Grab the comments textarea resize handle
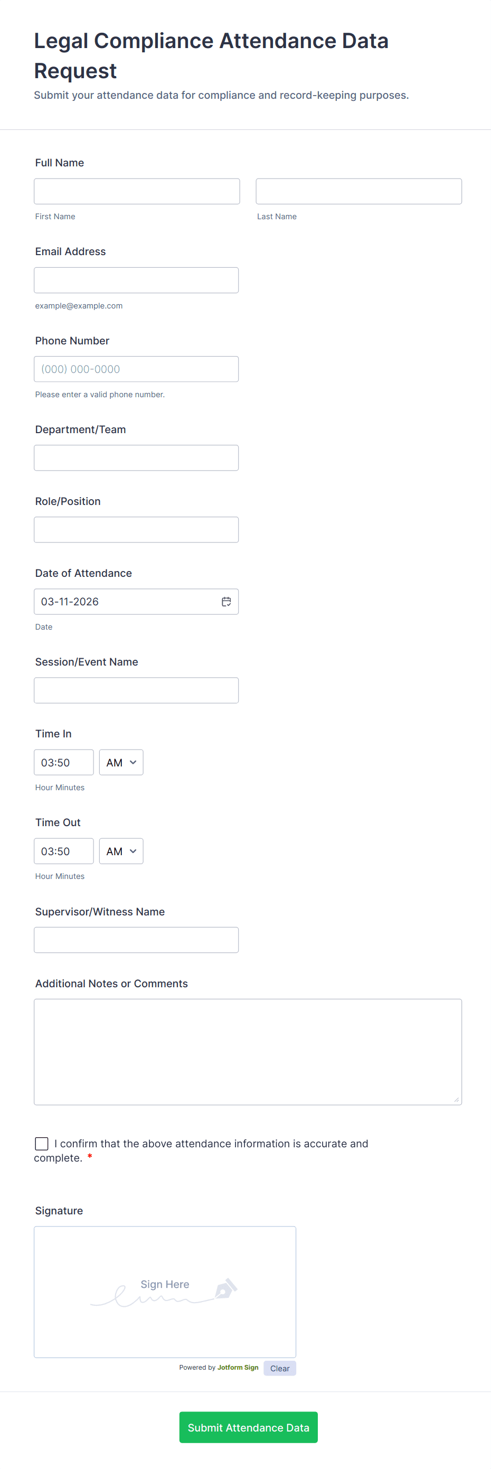The width and height of the screenshot is (491, 1469). click(456, 1099)
